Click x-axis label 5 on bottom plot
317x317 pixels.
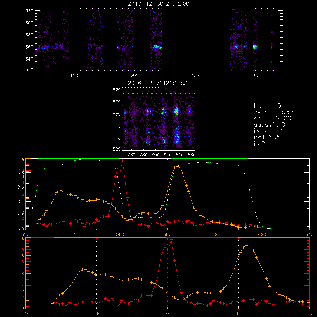[x=238, y=314]
